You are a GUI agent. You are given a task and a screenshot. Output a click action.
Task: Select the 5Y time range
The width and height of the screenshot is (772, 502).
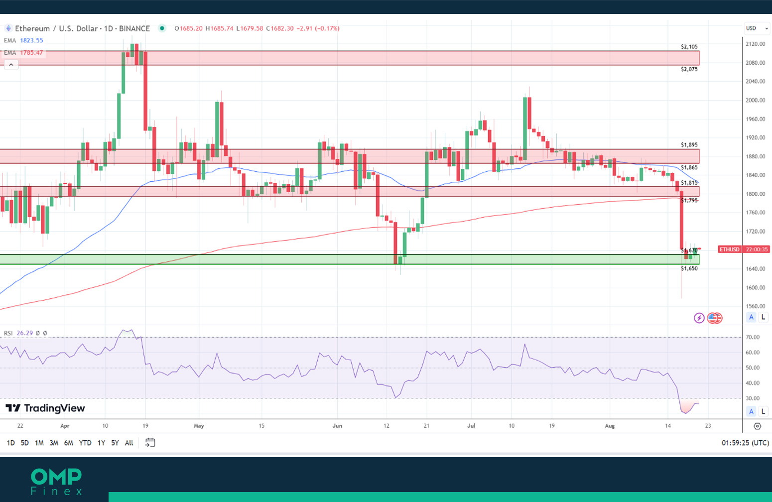115,443
